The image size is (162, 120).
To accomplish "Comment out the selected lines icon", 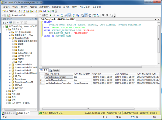I will point(94,15).
